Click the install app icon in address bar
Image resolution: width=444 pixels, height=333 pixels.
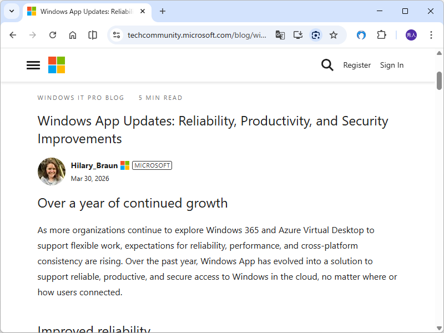[x=298, y=34]
